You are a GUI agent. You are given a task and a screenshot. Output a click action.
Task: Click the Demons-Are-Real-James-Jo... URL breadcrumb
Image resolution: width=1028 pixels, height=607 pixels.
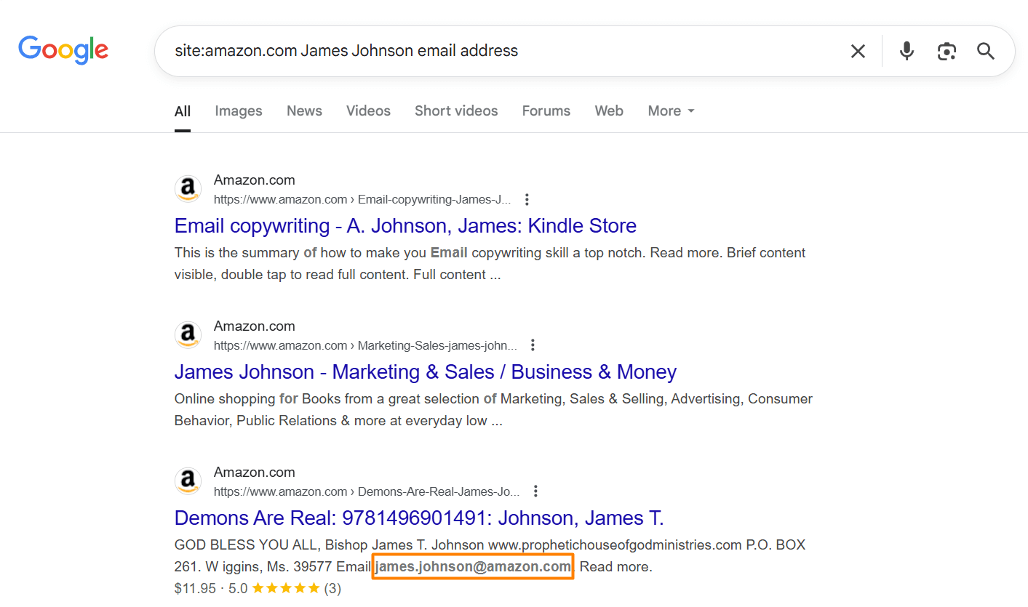(x=367, y=491)
